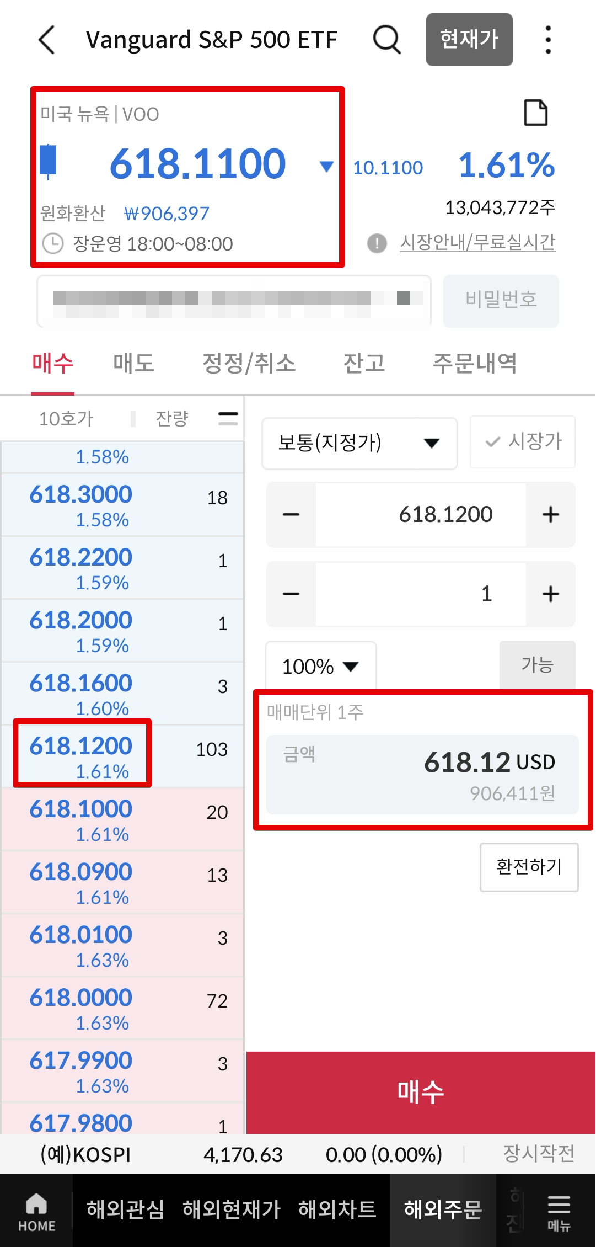Increase the price with plus button
This screenshot has width=596, height=1247.
tap(550, 515)
